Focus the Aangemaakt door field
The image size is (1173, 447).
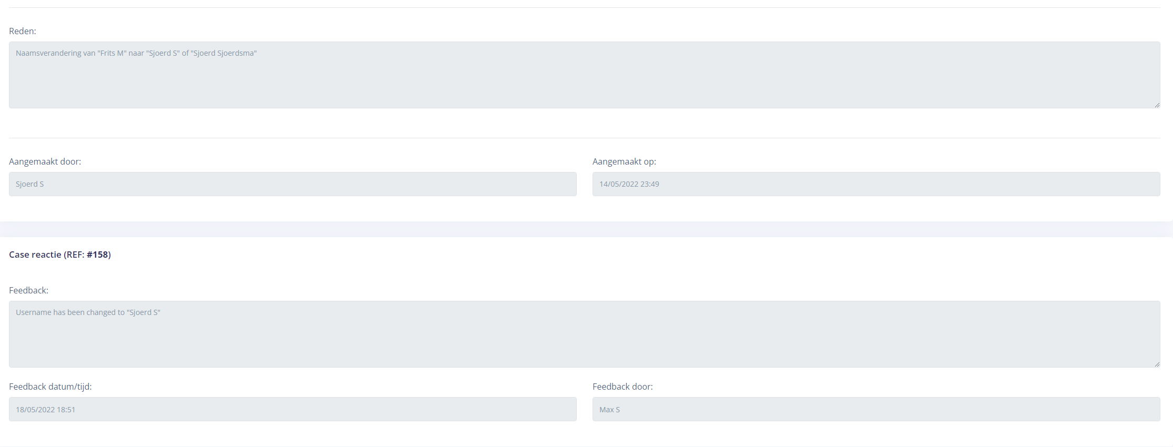(x=292, y=184)
